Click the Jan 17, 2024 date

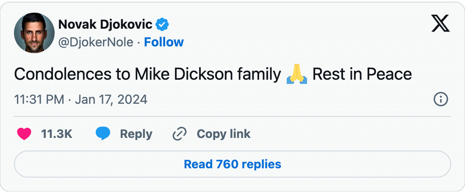pos(111,100)
